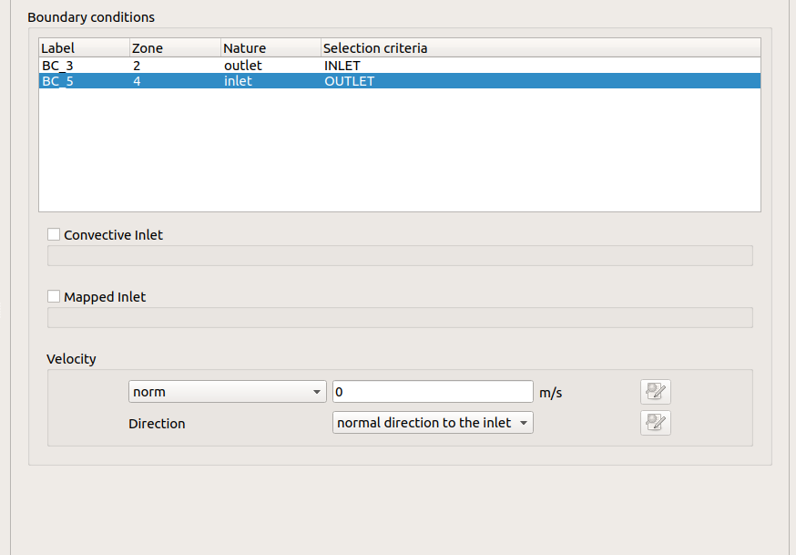Select the BC_5 boundary label

[57, 81]
